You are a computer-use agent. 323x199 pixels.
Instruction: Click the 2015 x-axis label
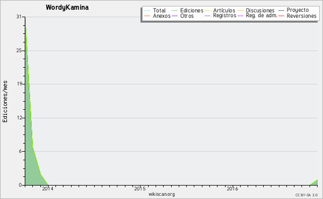pyautogui.click(x=140, y=189)
